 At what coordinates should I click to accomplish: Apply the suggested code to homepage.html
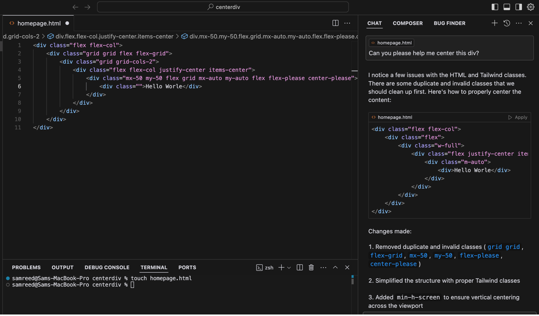518,117
